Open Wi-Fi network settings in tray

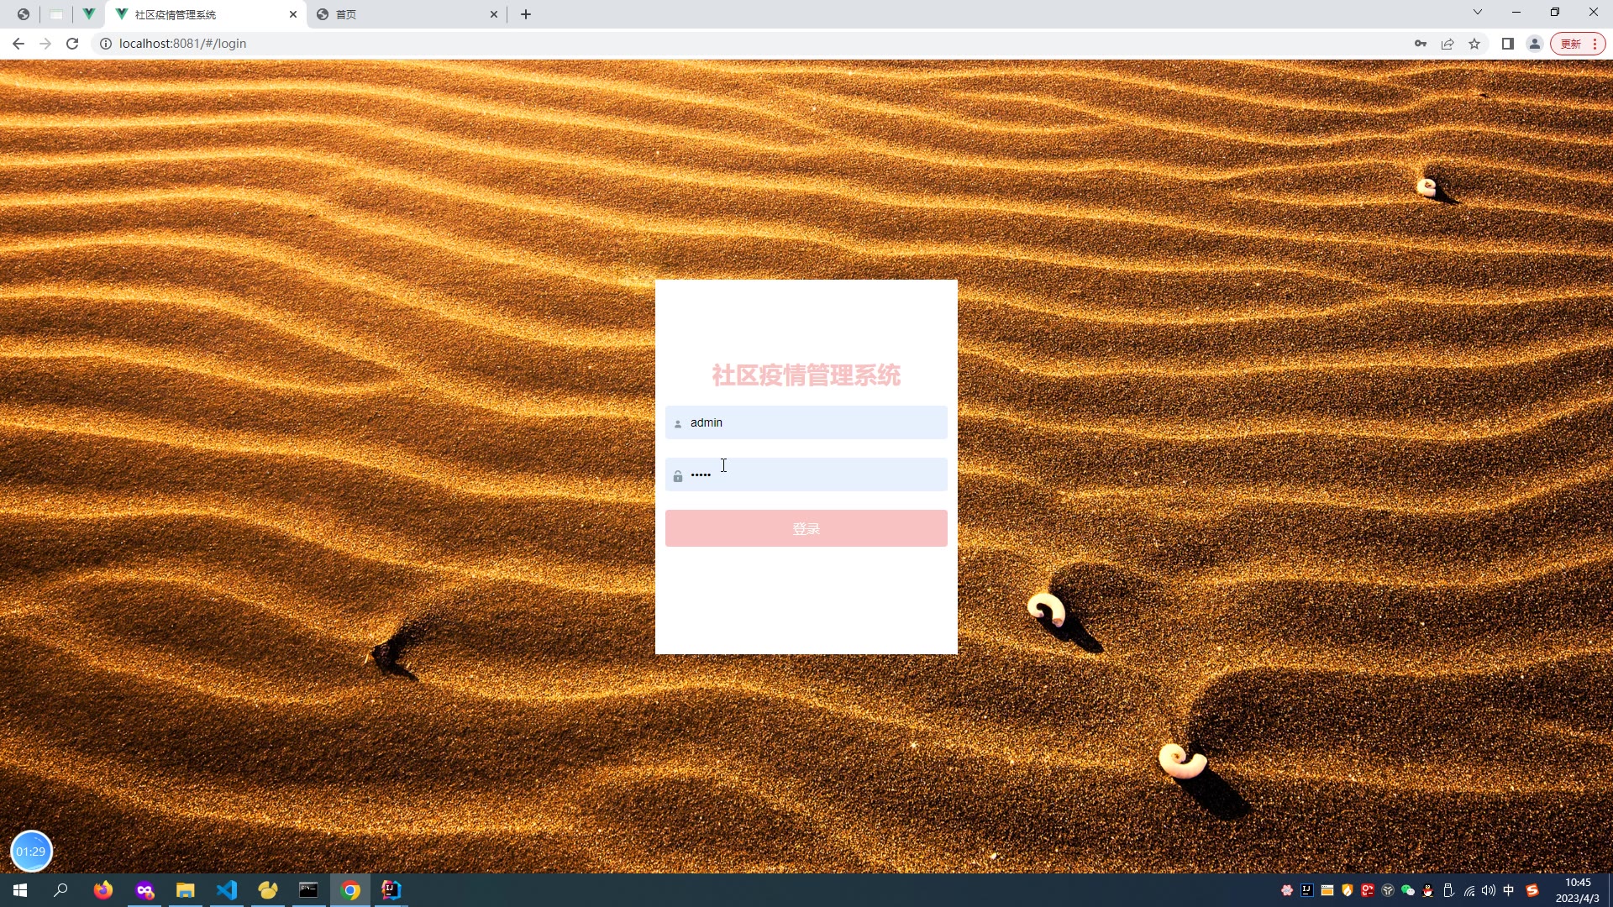pyautogui.click(x=1469, y=890)
